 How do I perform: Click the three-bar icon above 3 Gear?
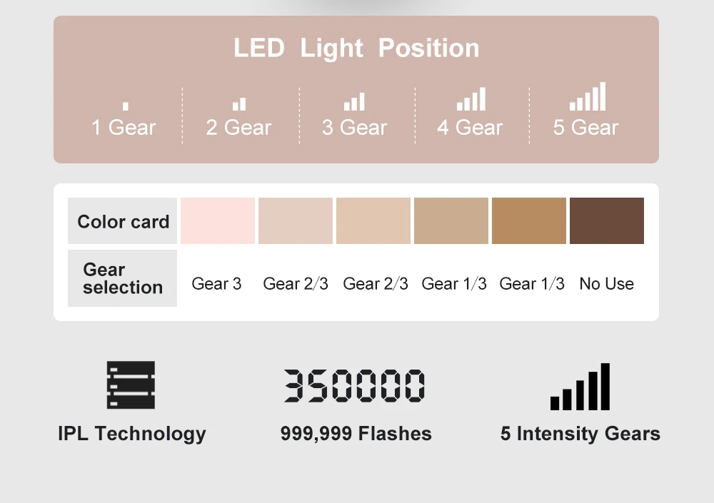tap(354, 102)
